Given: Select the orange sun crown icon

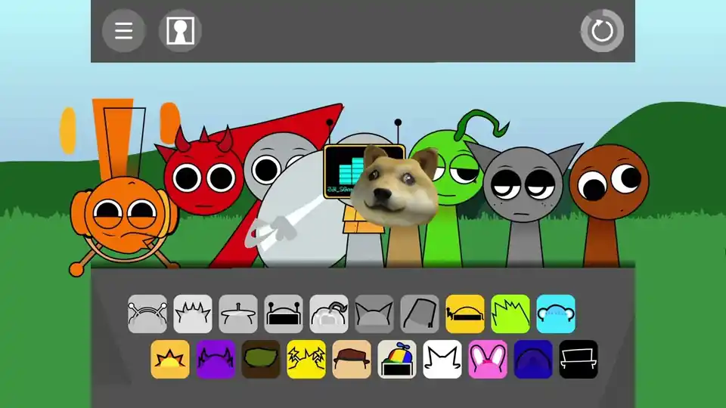Looking at the screenshot, I should tap(170, 360).
